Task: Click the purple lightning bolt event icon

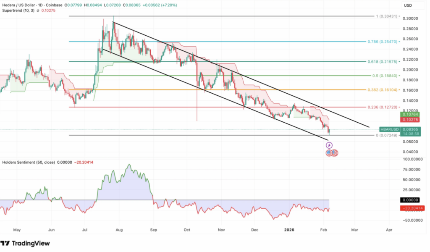Action: pyautogui.click(x=329, y=145)
